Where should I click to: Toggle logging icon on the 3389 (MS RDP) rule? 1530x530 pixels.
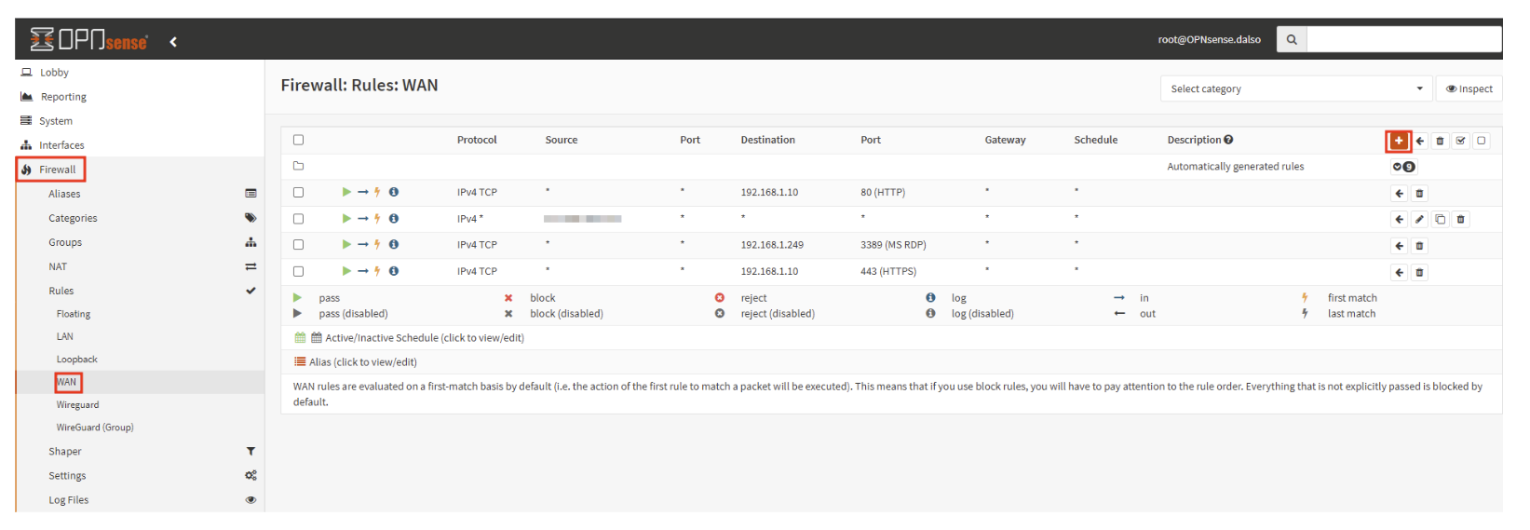(394, 245)
